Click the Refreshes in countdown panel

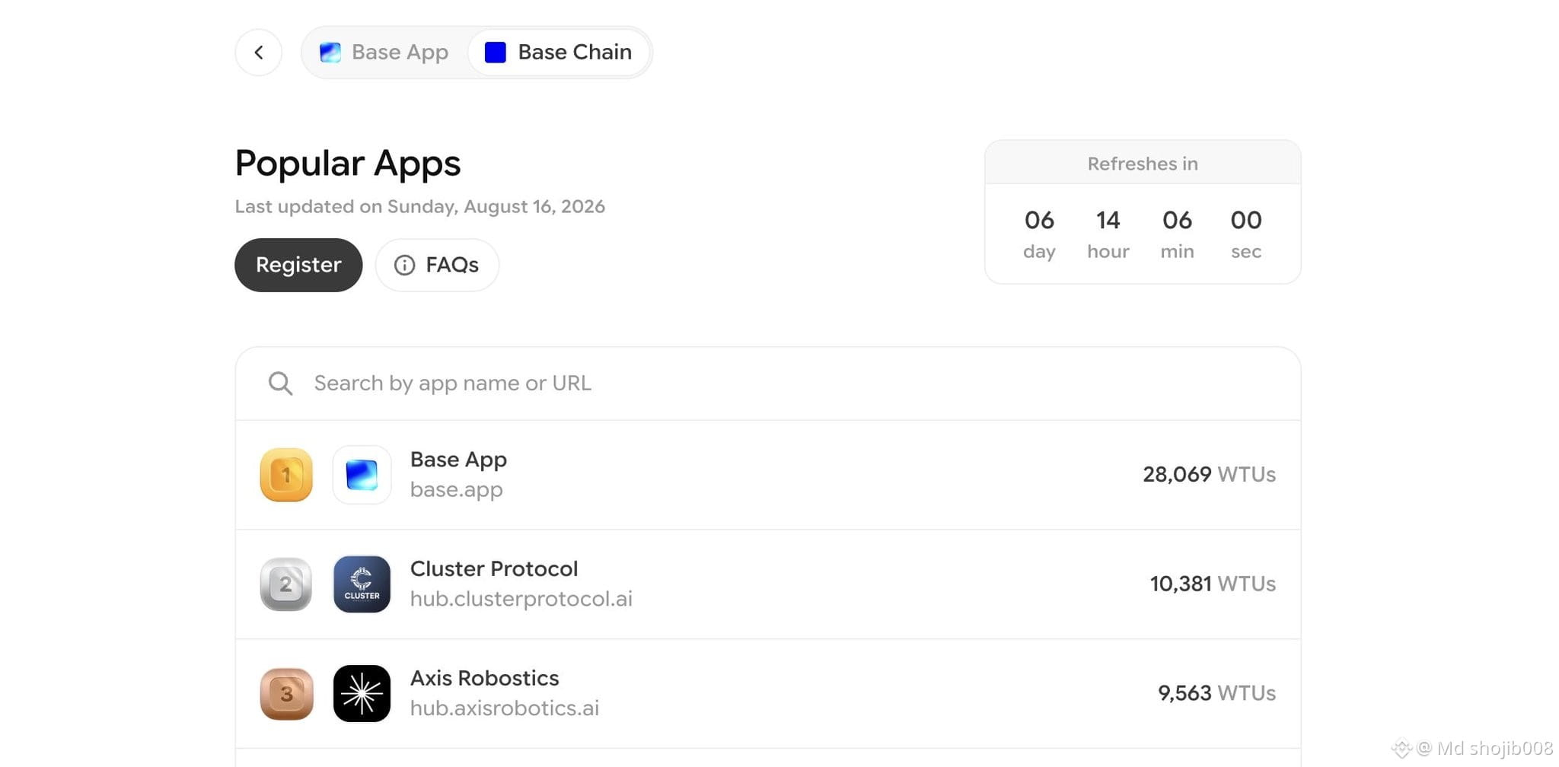pos(1143,212)
